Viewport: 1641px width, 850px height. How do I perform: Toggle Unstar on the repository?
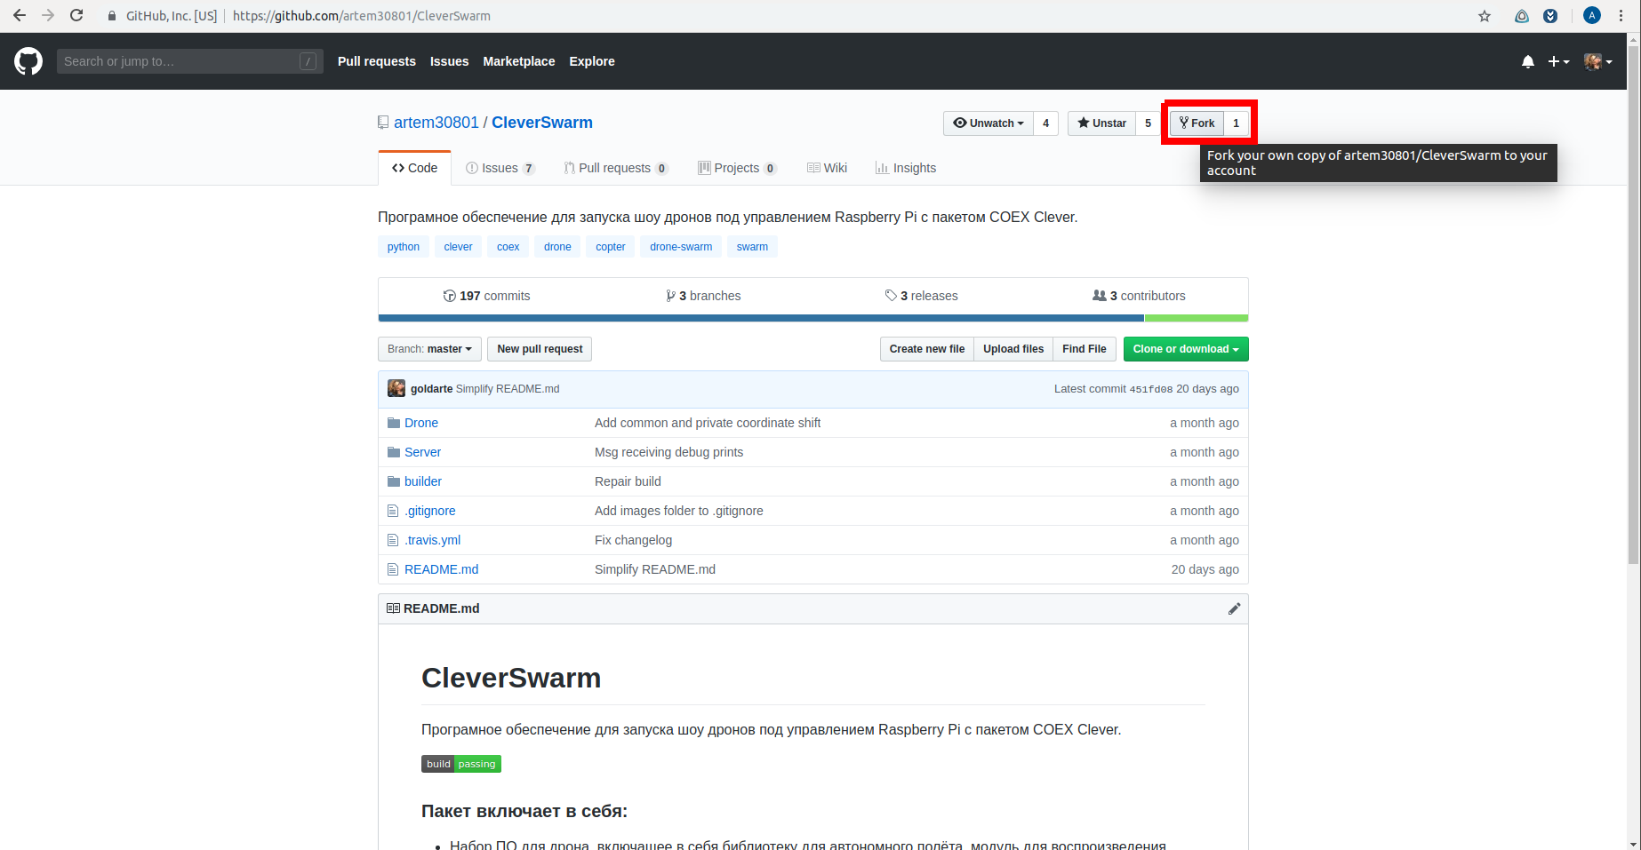(x=1102, y=123)
